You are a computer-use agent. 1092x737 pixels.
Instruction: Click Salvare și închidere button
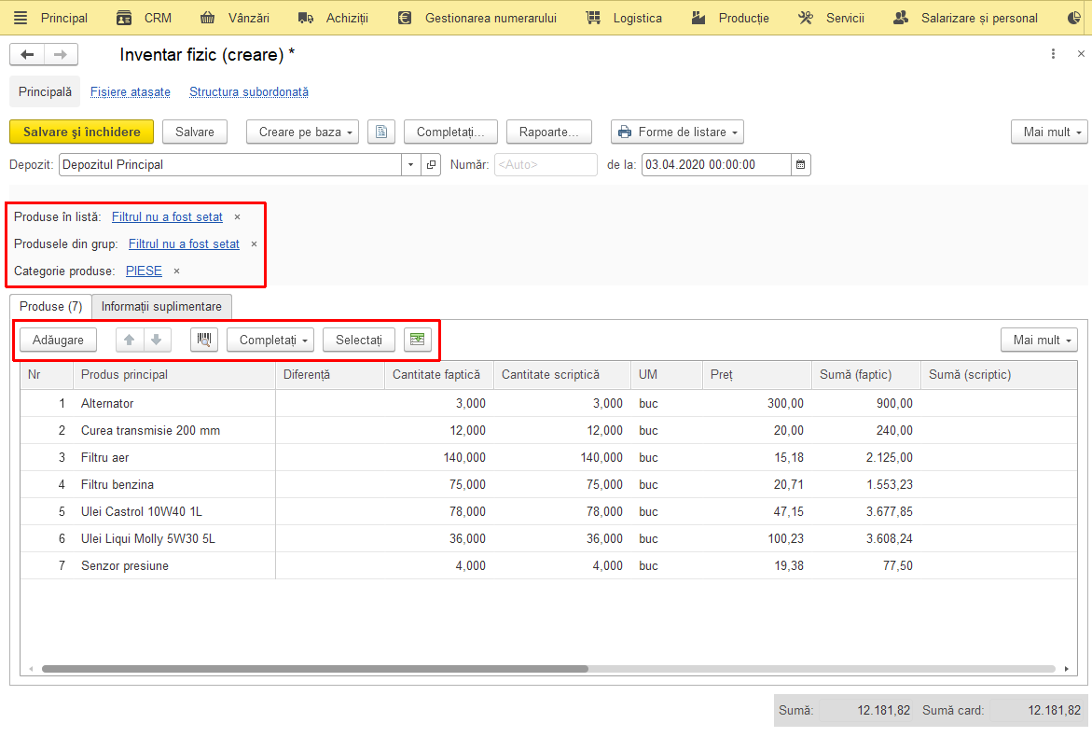(x=81, y=132)
